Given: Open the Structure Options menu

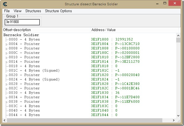Looking at the screenshot, I should pyautogui.click(x=58, y=11).
